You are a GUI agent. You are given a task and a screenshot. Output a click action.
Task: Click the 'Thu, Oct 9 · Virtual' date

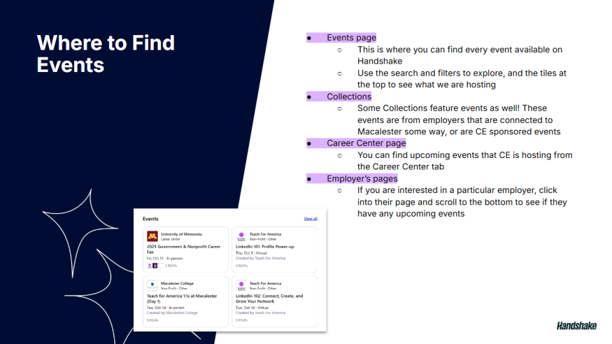(x=251, y=253)
